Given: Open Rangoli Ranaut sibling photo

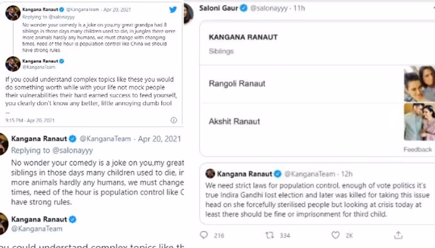Looking at the screenshot, I should click(x=419, y=84).
